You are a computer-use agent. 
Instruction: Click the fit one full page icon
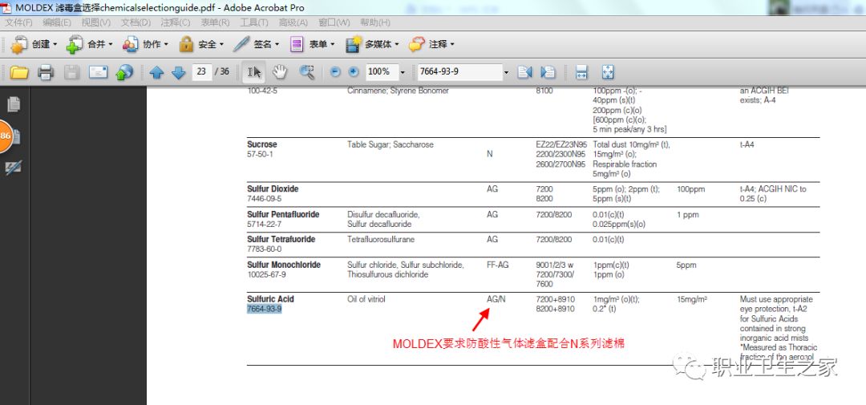coord(608,72)
